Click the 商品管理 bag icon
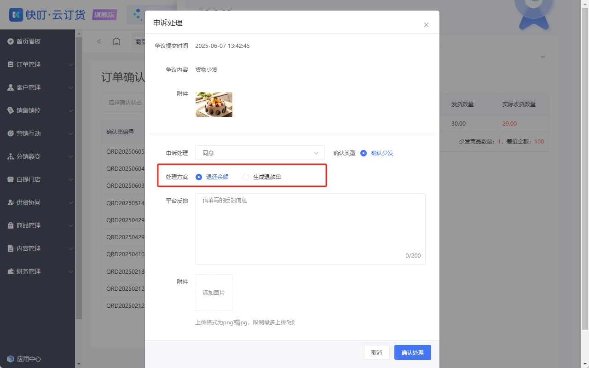The width and height of the screenshot is (589, 368). click(11, 225)
